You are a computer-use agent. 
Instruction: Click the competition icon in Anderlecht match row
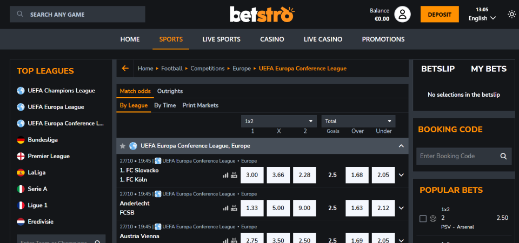(x=158, y=194)
